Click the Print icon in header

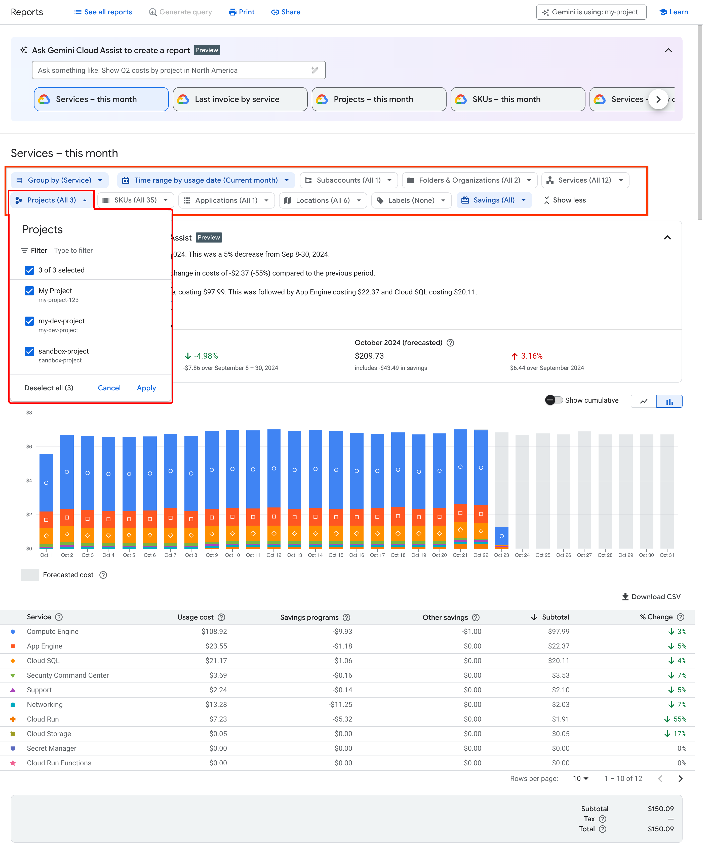point(232,12)
